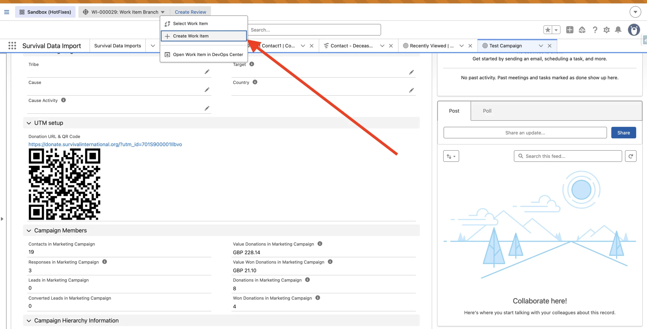
Task: Open the top-right circular dropdown button
Action: tap(635, 12)
